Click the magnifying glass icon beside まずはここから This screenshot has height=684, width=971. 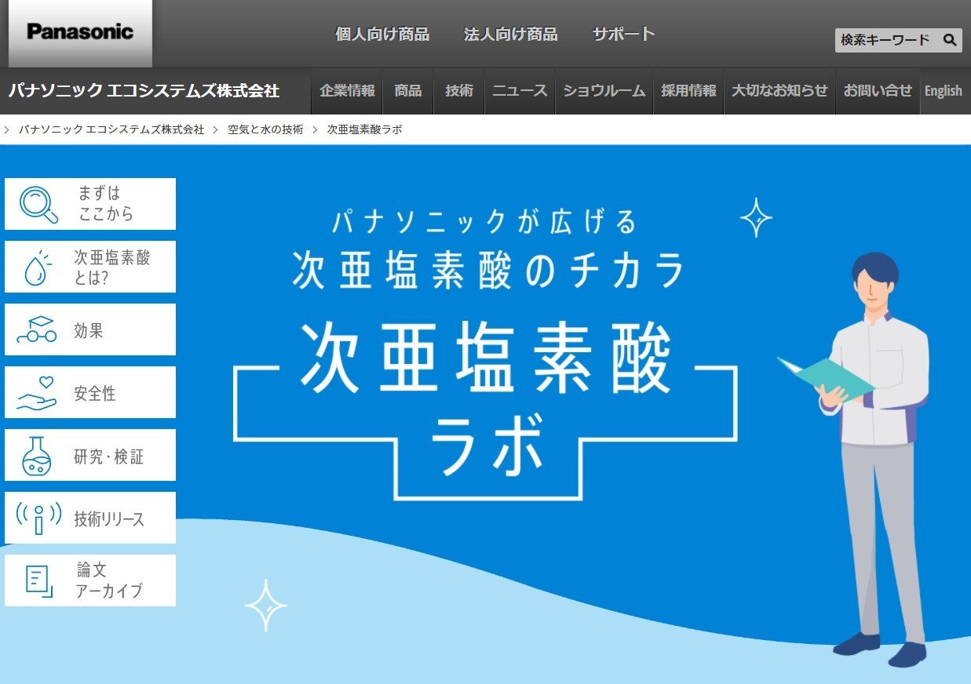[x=39, y=204]
